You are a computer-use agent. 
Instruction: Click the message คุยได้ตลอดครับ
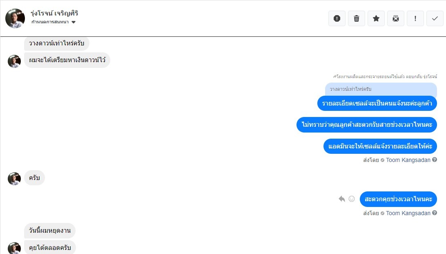tap(50, 248)
